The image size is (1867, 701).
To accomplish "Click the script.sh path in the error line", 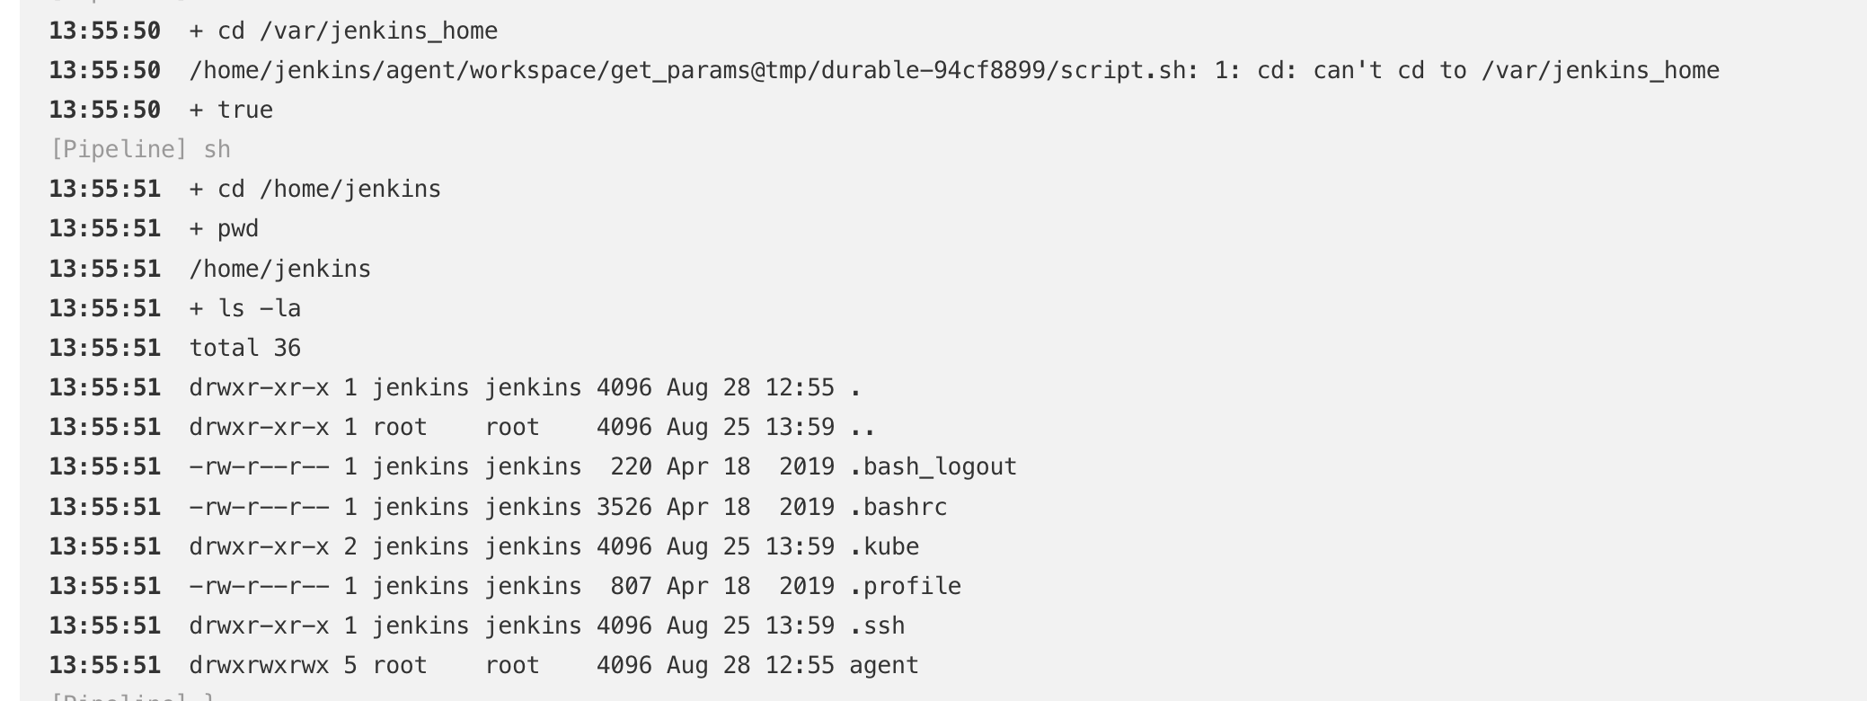I will [x=686, y=70].
